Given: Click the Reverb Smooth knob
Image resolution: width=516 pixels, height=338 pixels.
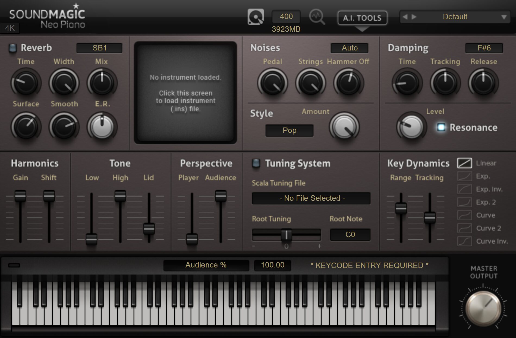Looking at the screenshot, I should 64,126.
